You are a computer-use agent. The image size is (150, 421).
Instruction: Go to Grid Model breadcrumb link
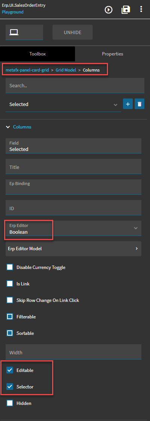tap(66, 70)
